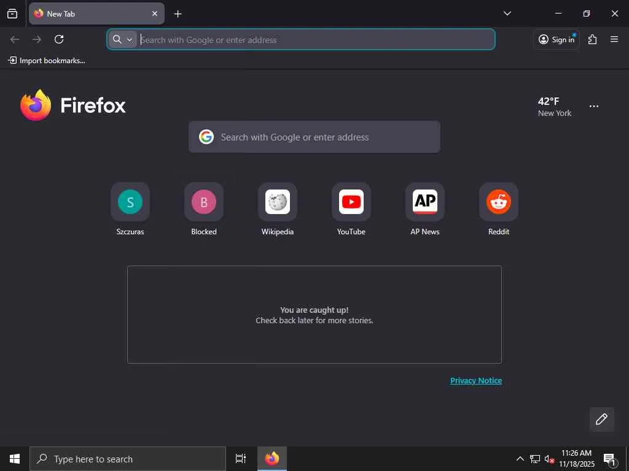Viewport: 629px width, 471px height.
Task: Show hidden system tray icons
Action: [x=520, y=459]
